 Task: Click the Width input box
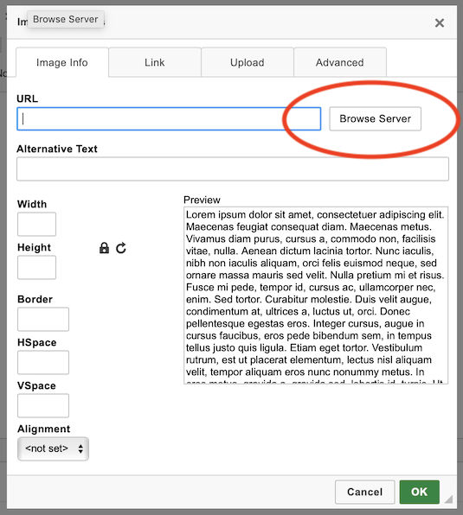point(37,224)
